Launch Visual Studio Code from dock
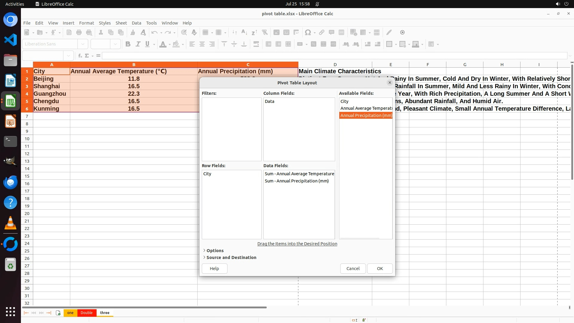The height and width of the screenshot is (323, 574). pyautogui.click(x=10, y=40)
